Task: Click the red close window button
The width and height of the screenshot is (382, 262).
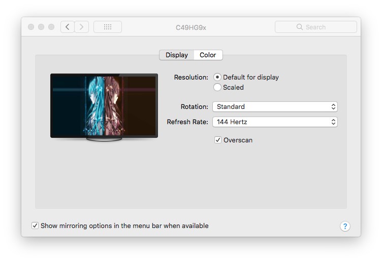Action: point(31,27)
